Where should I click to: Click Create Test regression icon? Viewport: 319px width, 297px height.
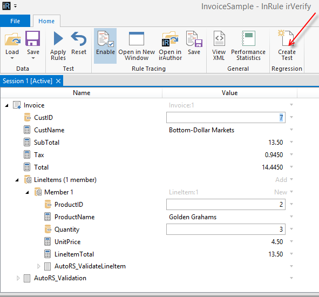click(286, 38)
